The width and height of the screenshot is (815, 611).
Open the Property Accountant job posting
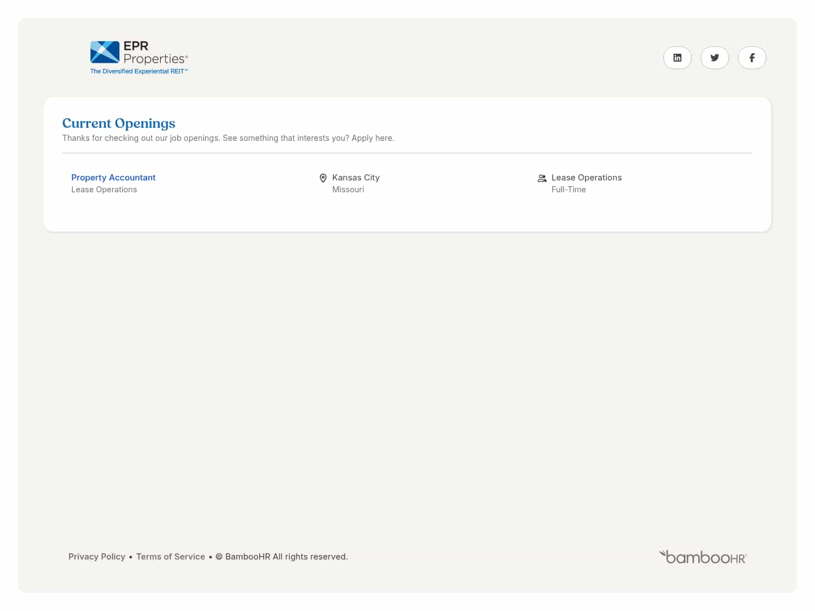[x=113, y=177]
